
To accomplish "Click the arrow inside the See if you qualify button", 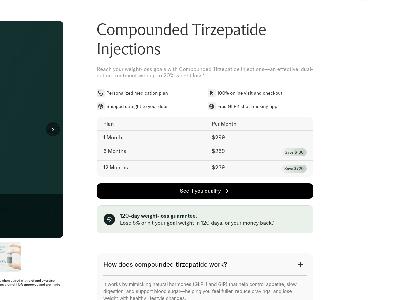I will pyautogui.click(x=227, y=191).
